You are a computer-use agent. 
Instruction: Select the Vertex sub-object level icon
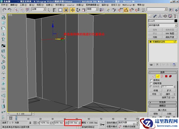coord(154,76)
